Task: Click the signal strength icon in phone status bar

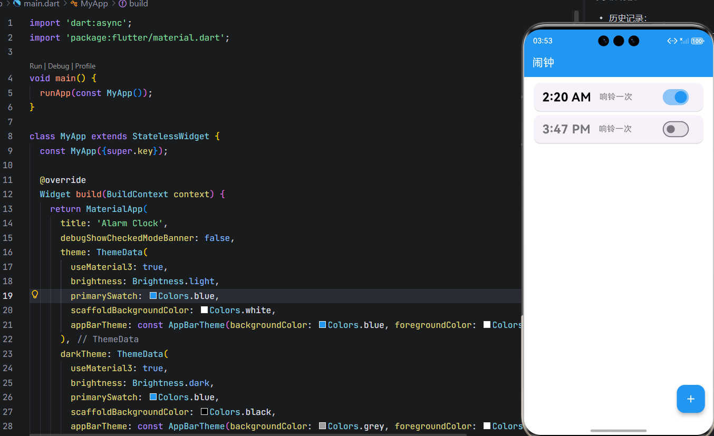Action: (684, 41)
